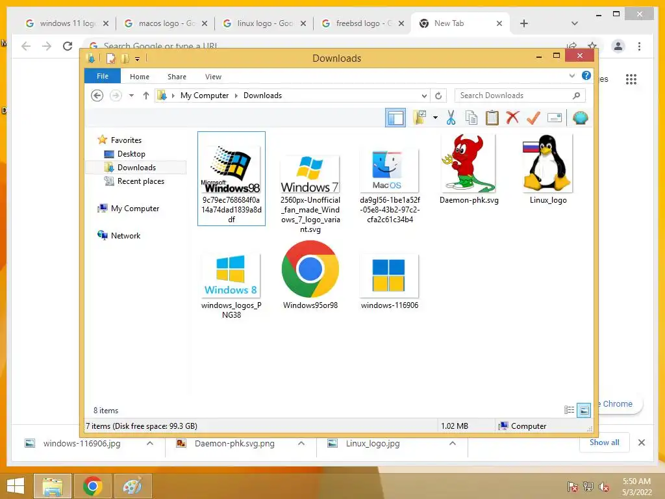This screenshot has height=499, width=665.
Task: Click the Properties quick access icon
Action: pos(110,58)
